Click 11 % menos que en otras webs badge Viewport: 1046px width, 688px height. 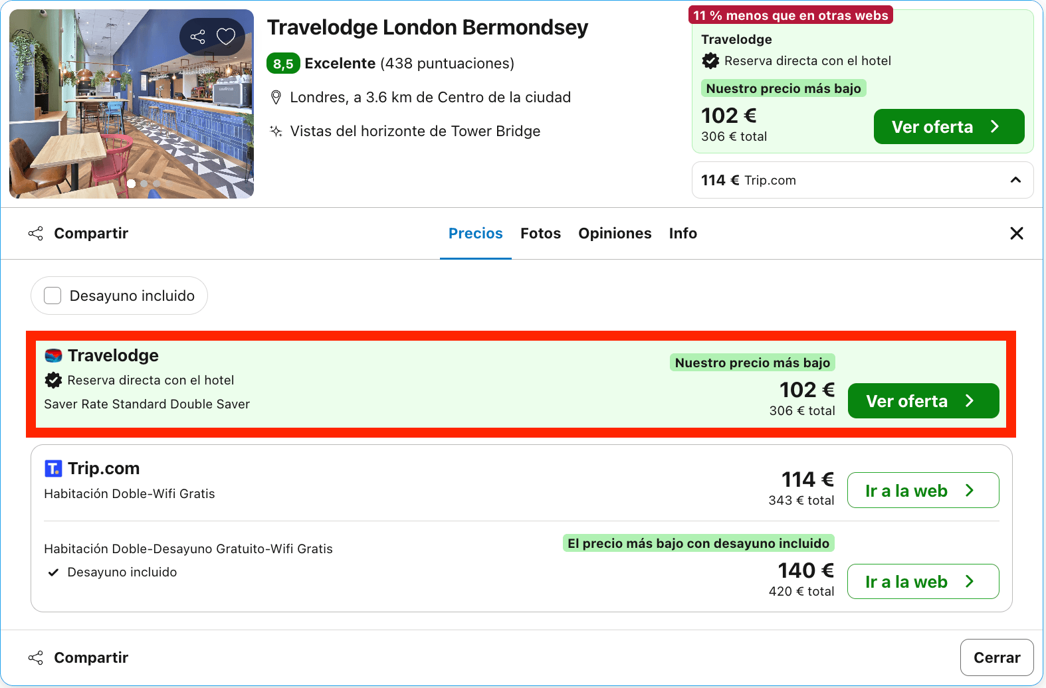791,15
